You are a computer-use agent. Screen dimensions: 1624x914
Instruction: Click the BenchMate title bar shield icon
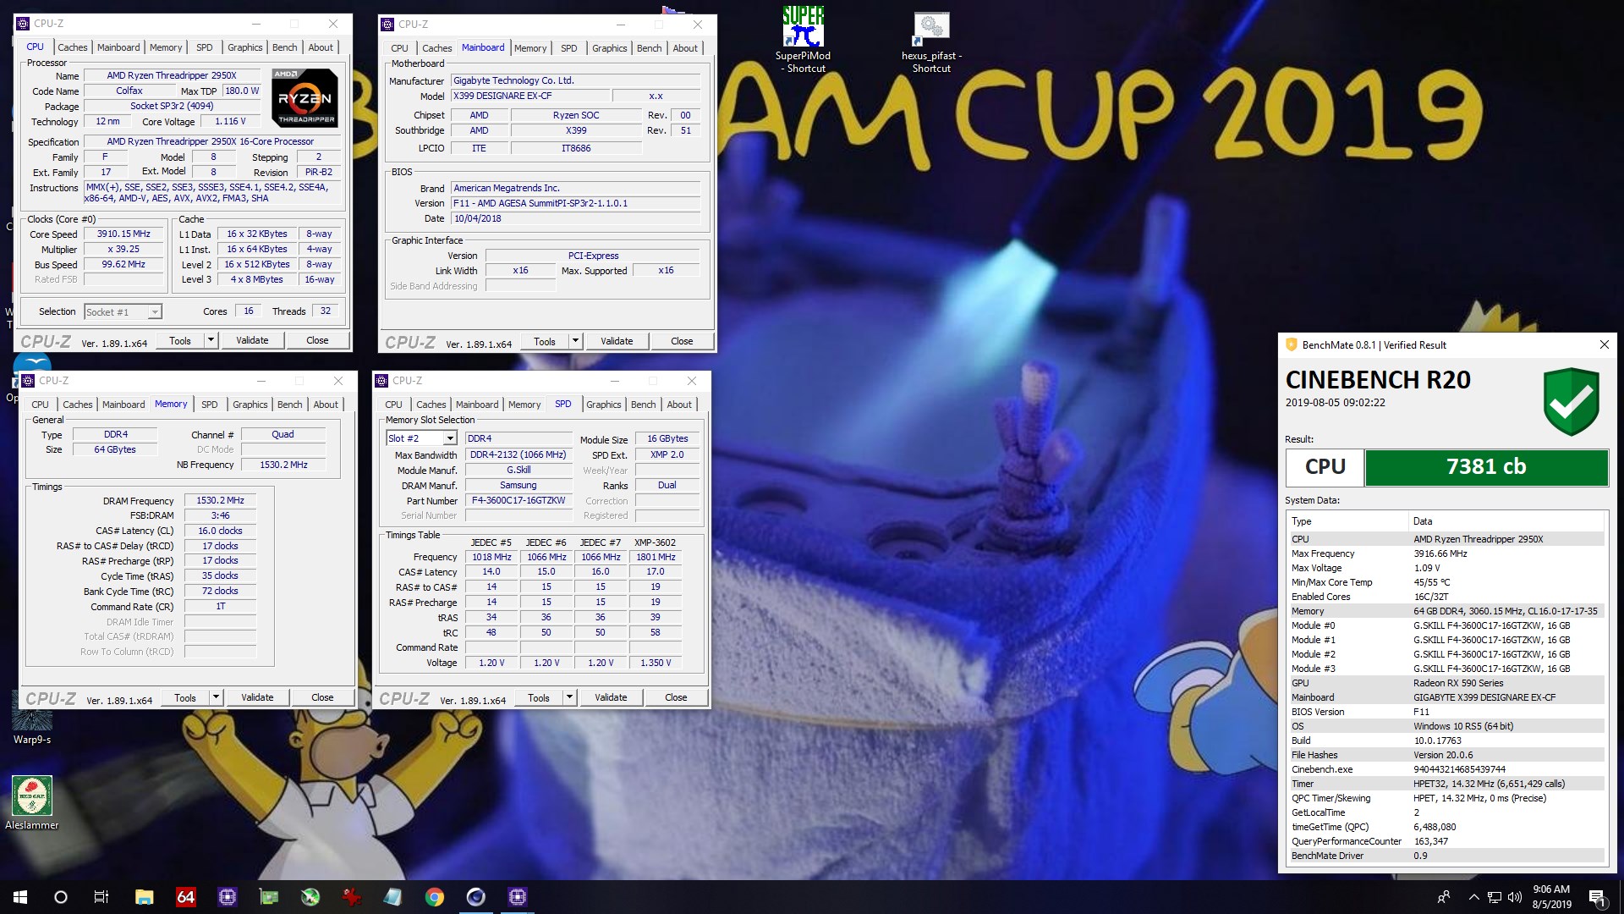coord(1291,344)
